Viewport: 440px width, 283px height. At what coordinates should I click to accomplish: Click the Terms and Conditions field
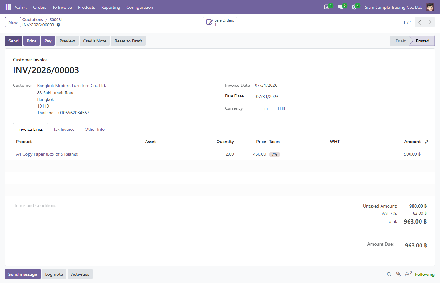click(x=35, y=205)
